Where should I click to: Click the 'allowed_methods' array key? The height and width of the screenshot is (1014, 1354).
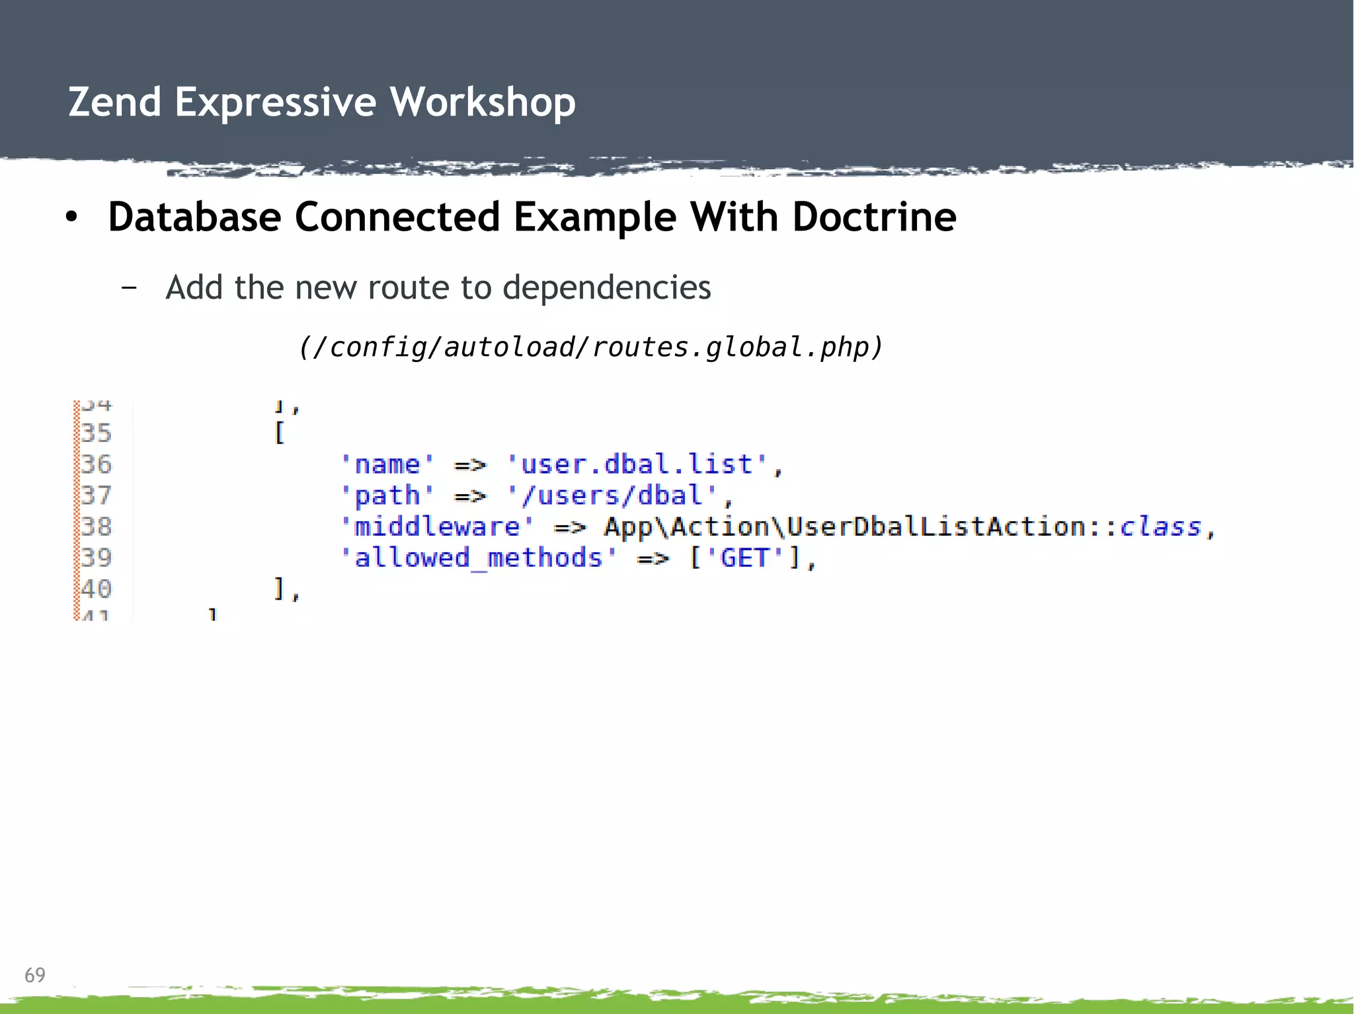coord(479,558)
